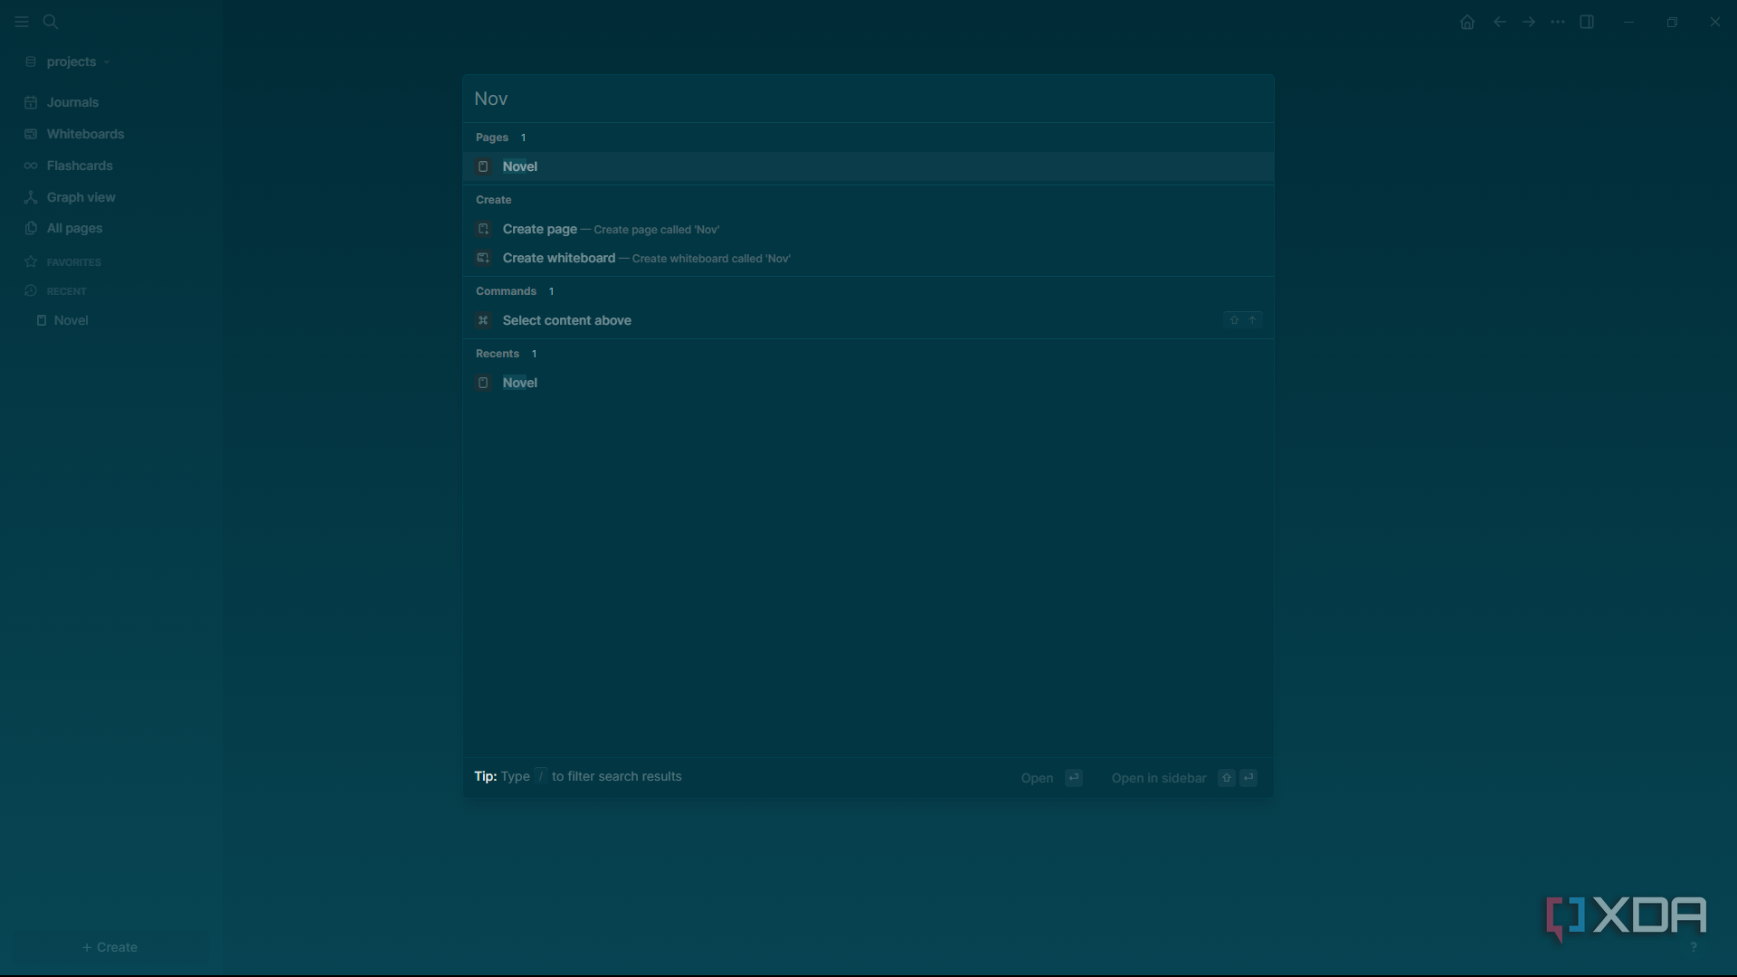Open Novel page from Recent sidebar
The height and width of the screenshot is (977, 1737).
(x=71, y=320)
